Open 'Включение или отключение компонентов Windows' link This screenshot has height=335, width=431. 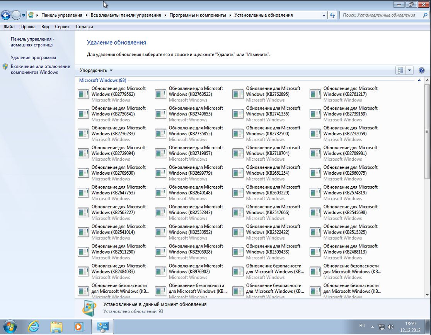40,69
